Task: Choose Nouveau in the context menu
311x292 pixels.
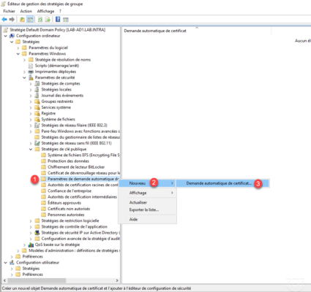Action: pyautogui.click(x=147, y=183)
